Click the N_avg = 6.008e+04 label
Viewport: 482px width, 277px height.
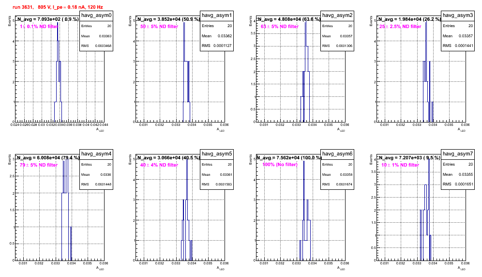47,157
